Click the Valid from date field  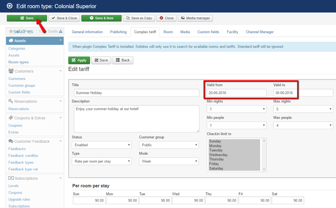pos(237,93)
